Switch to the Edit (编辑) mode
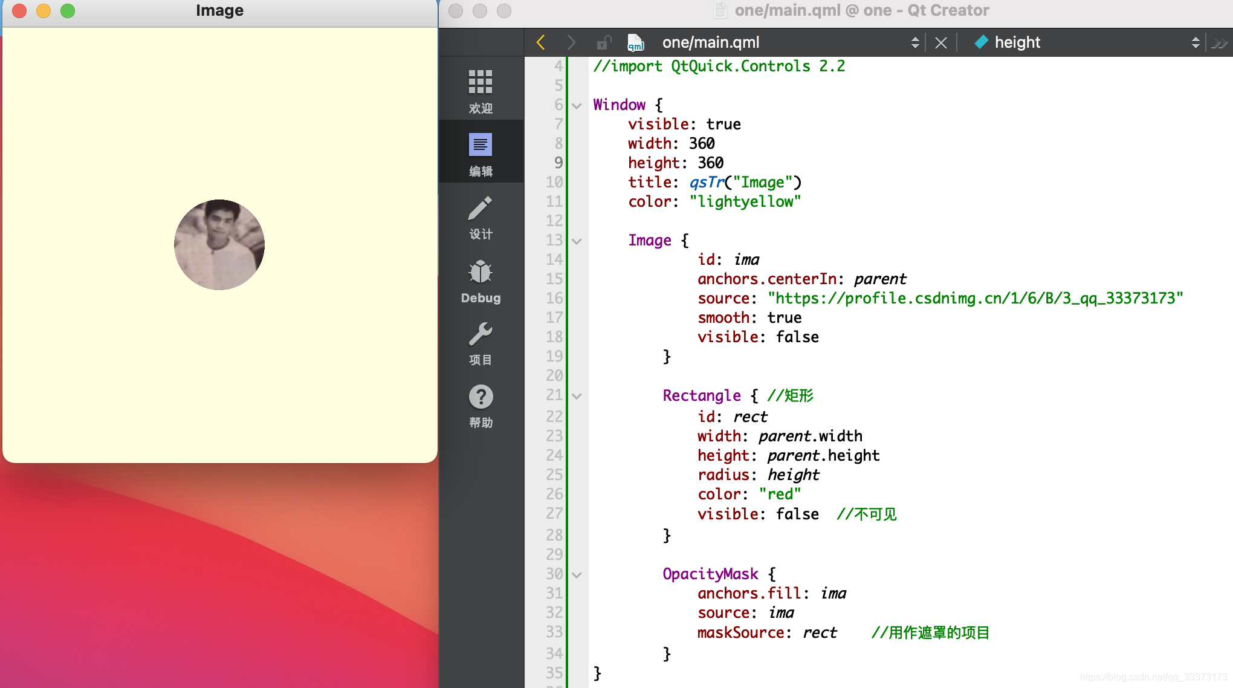This screenshot has height=688, width=1233. click(481, 154)
